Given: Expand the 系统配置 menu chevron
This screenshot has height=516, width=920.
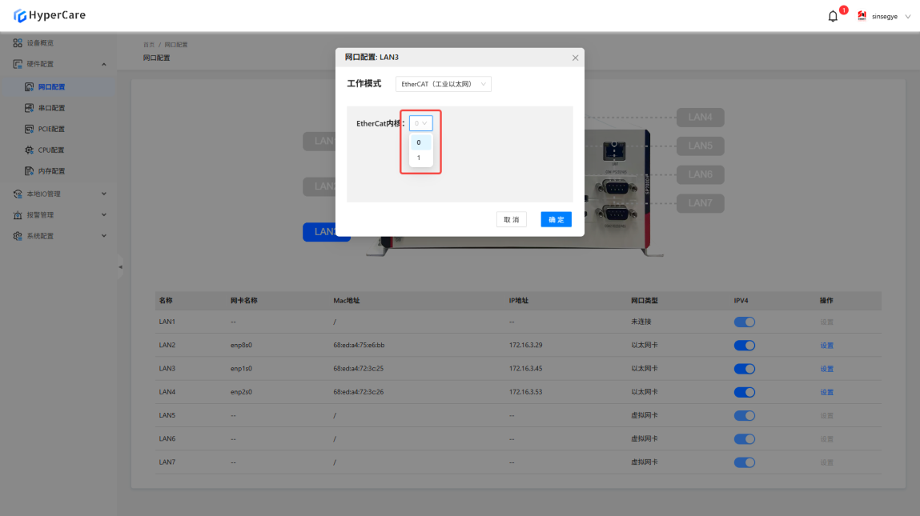Looking at the screenshot, I should (x=104, y=236).
